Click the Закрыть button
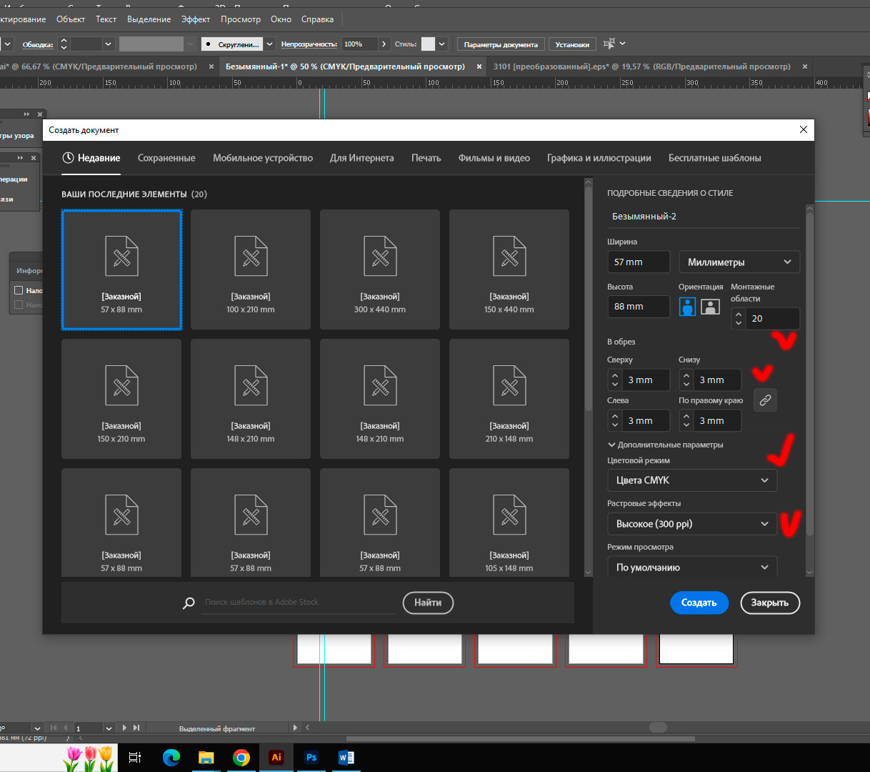This screenshot has height=772, width=870. [769, 603]
